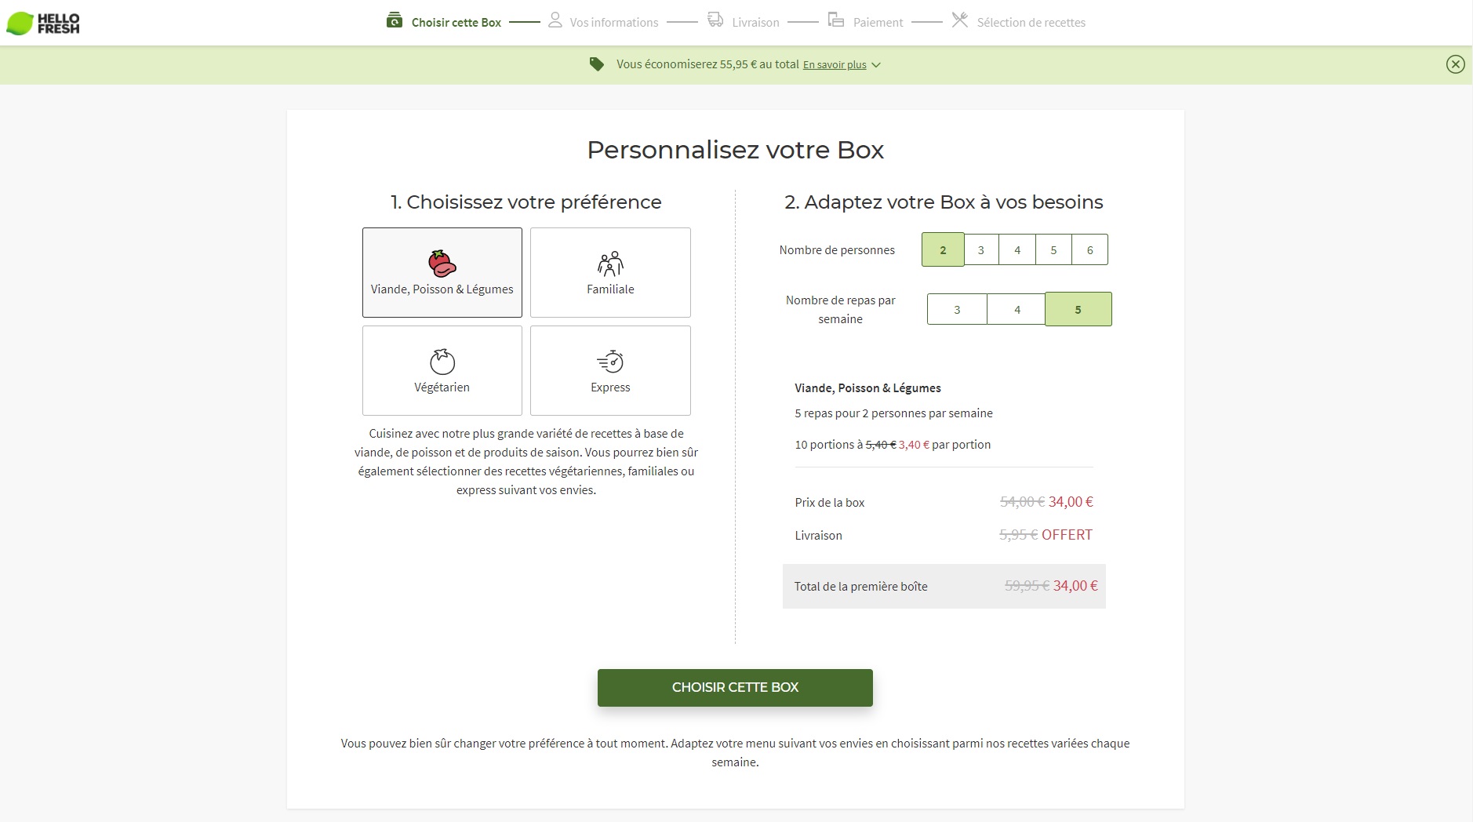Click the delivery truck icon for Livraison
The height and width of the screenshot is (822, 1473).
click(x=715, y=20)
